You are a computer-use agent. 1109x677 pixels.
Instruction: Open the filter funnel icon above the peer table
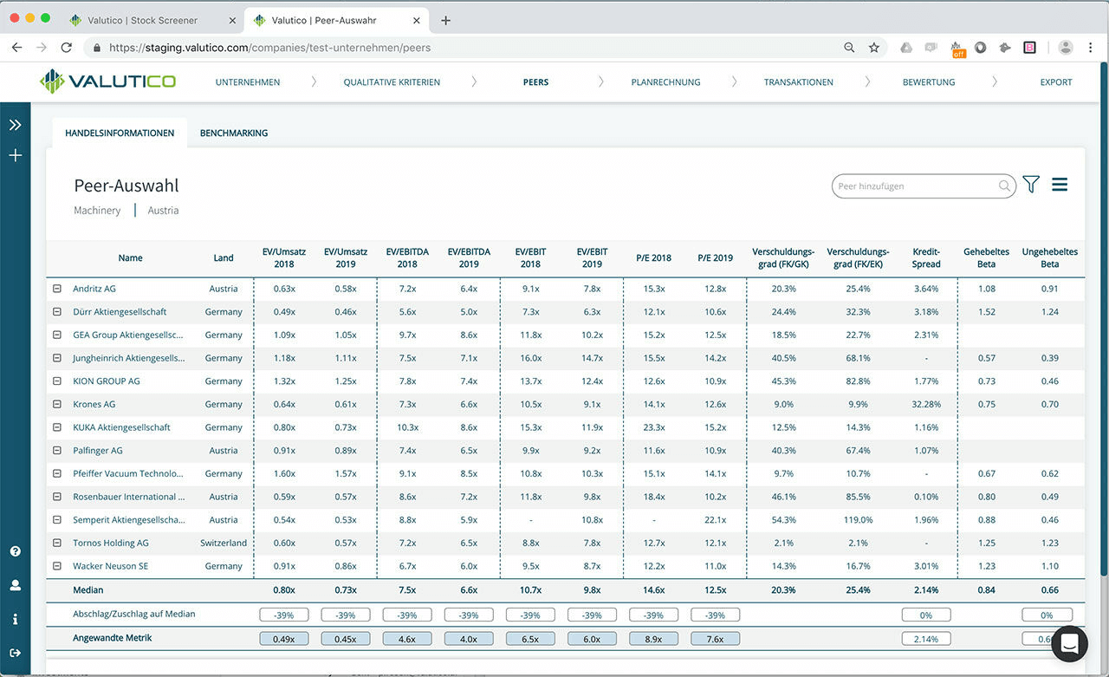1030,184
